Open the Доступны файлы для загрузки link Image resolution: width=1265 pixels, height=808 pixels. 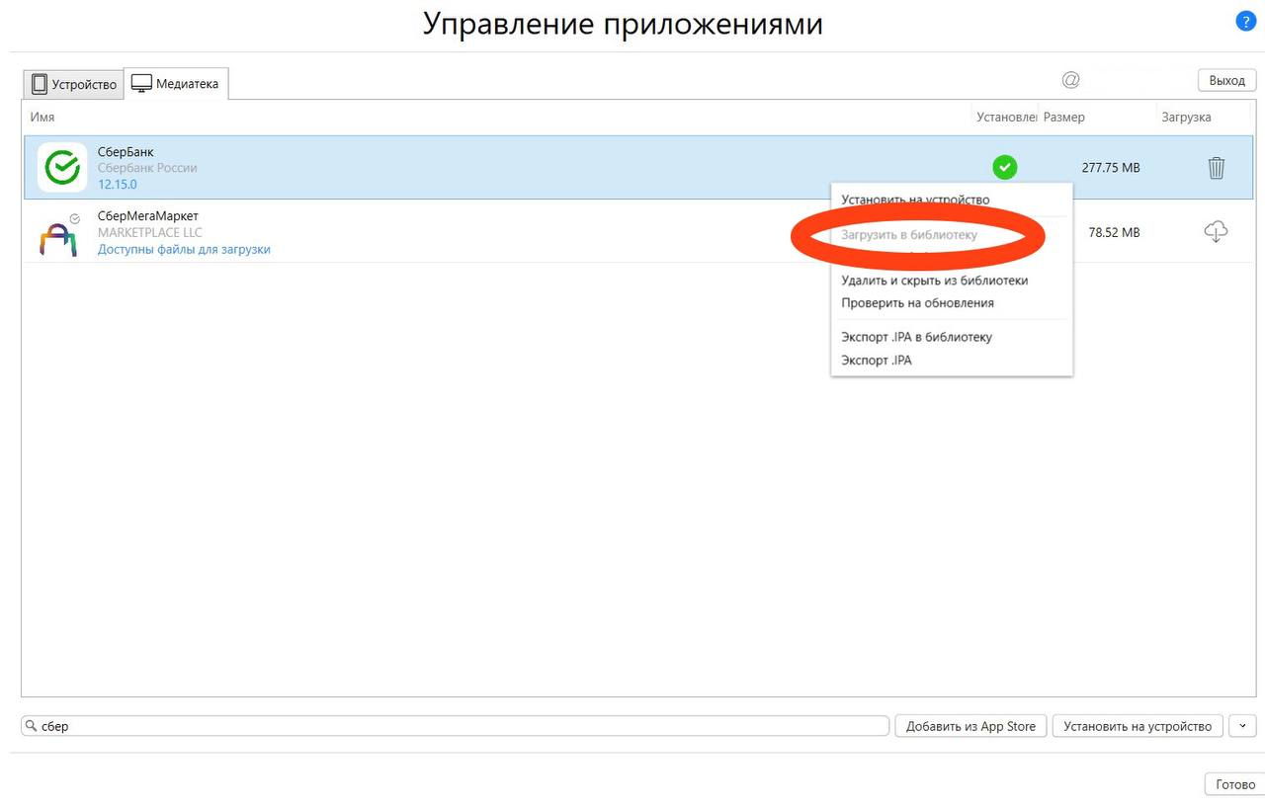[x=184, y=250]
